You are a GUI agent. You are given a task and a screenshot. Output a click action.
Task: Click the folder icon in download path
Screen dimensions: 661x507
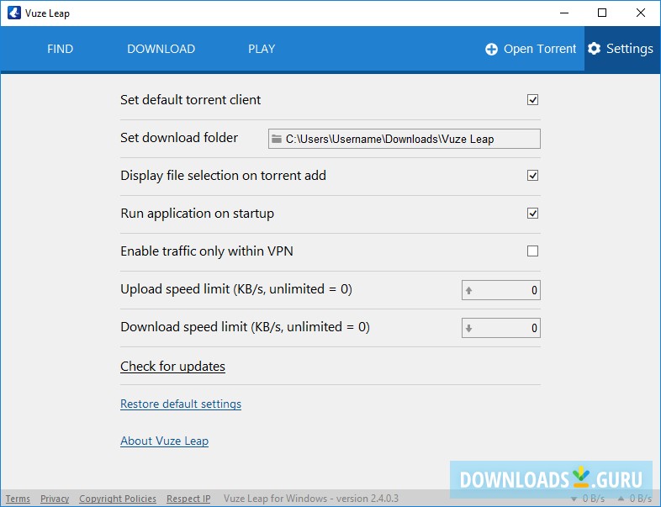(x=277, y=139)
